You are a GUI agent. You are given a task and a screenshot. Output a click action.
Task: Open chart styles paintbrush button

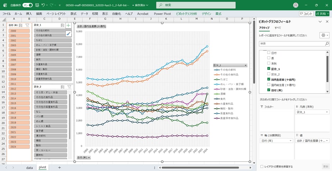pyautogui.click(x=68, y=33)
